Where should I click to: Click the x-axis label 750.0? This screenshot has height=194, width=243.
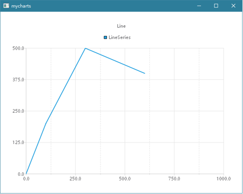174,179
